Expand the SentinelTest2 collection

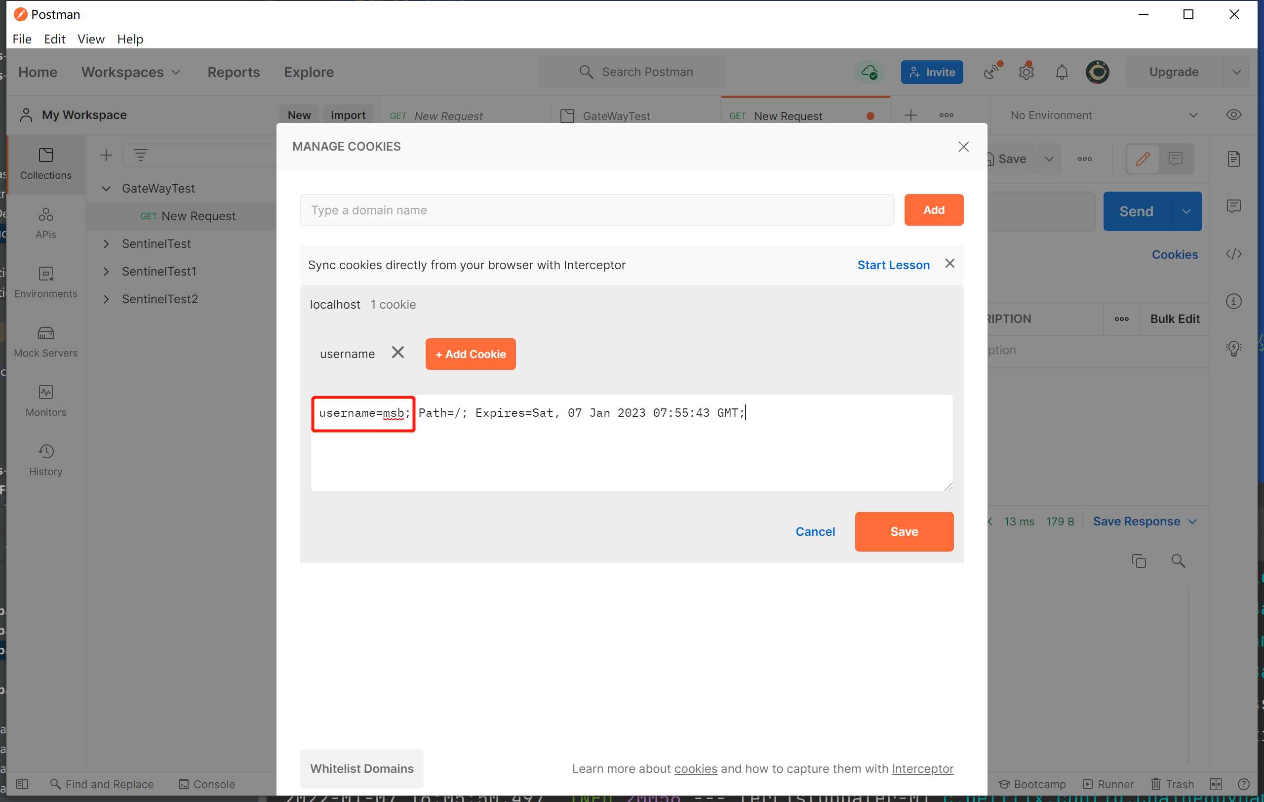(106, 299)
